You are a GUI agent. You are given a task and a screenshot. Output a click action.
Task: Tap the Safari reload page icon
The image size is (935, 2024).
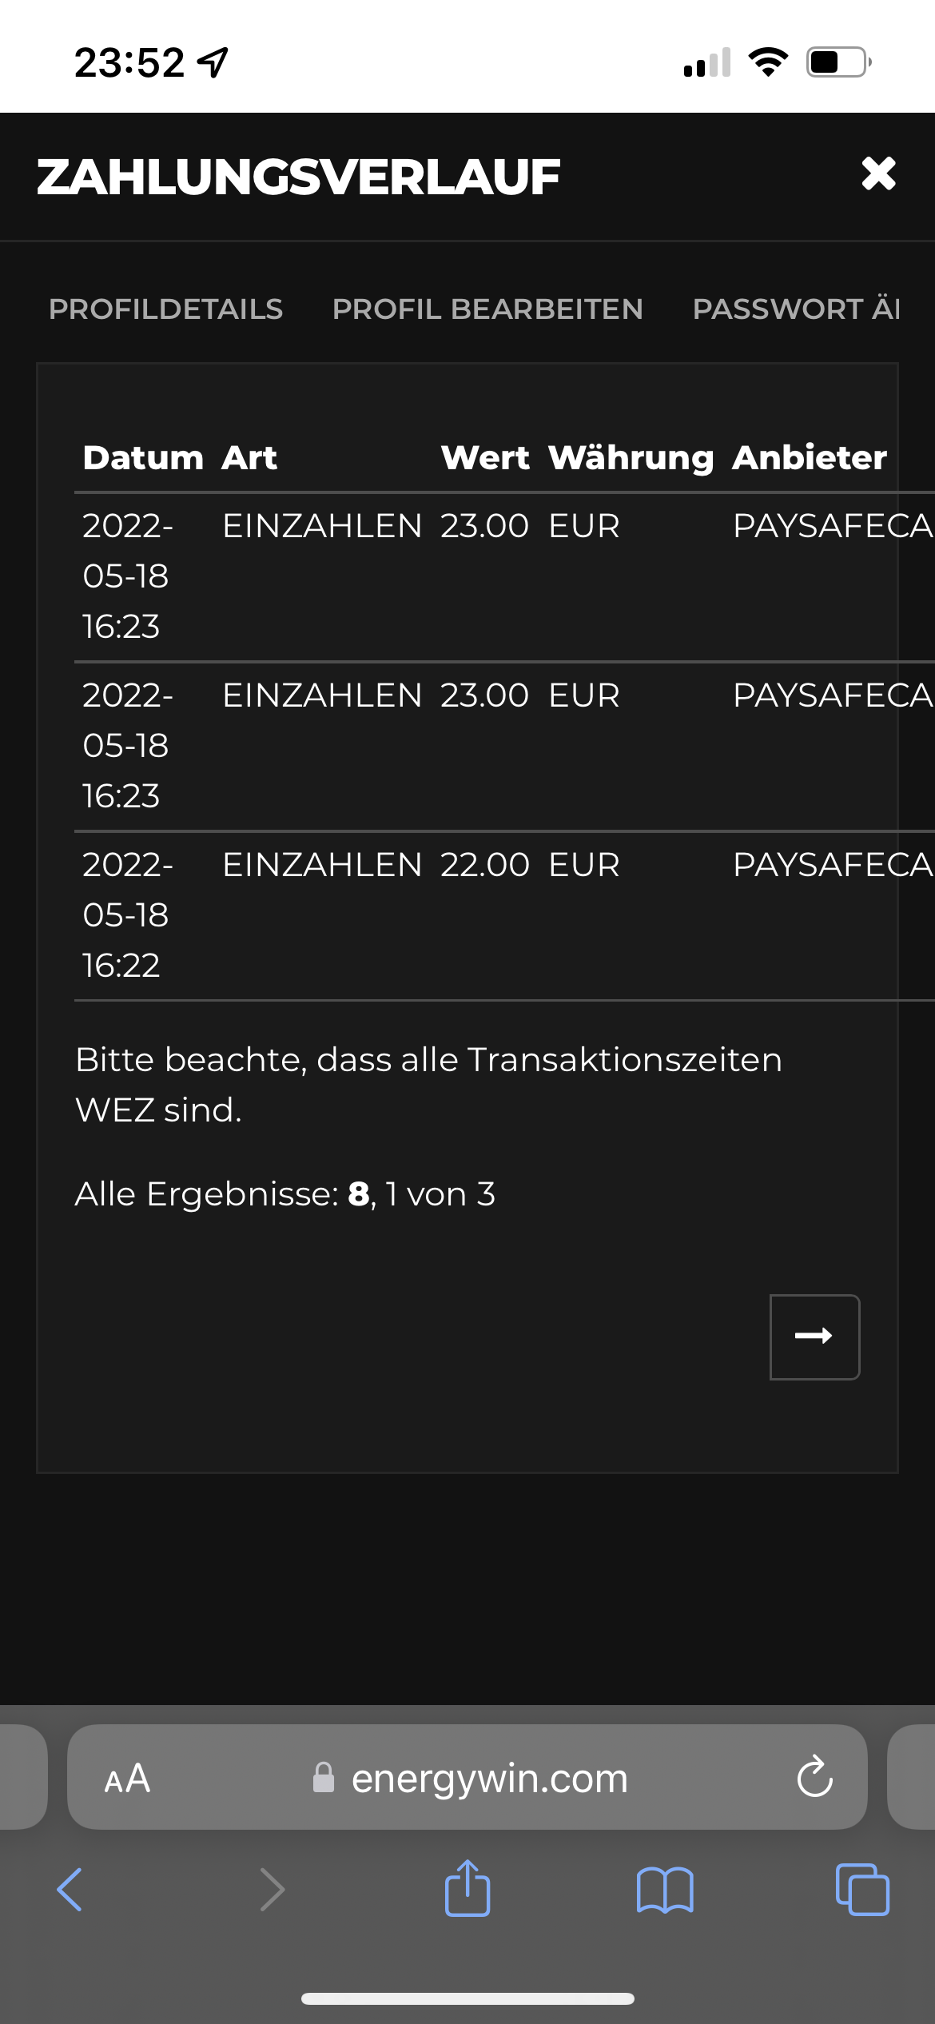[814, 1778]
